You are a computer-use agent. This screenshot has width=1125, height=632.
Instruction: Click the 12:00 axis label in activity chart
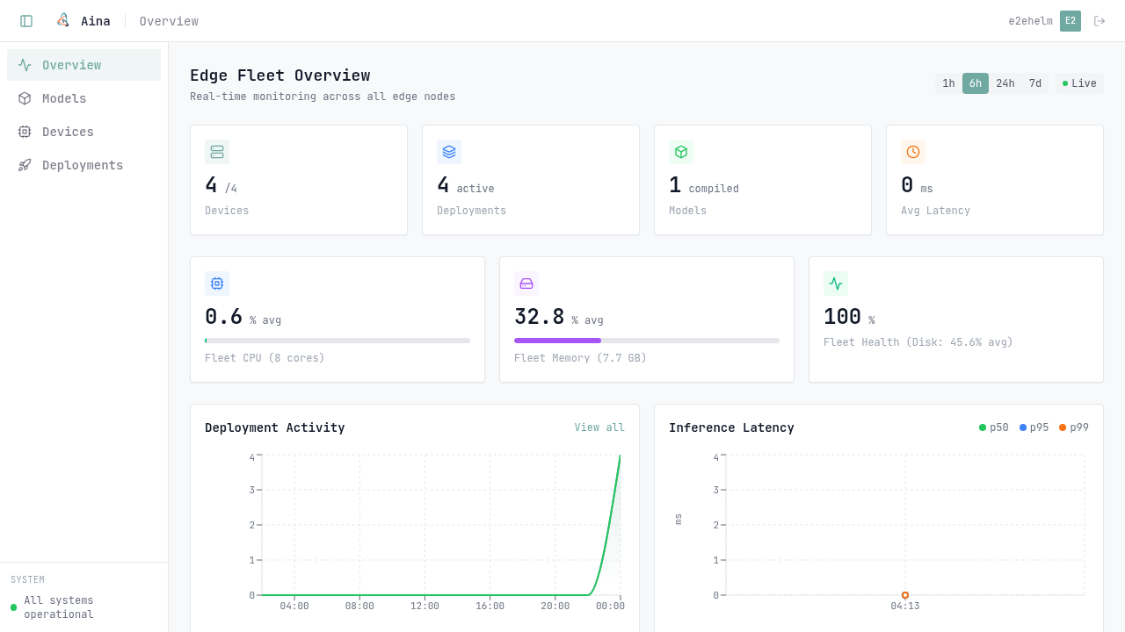[x=425, y=606]
